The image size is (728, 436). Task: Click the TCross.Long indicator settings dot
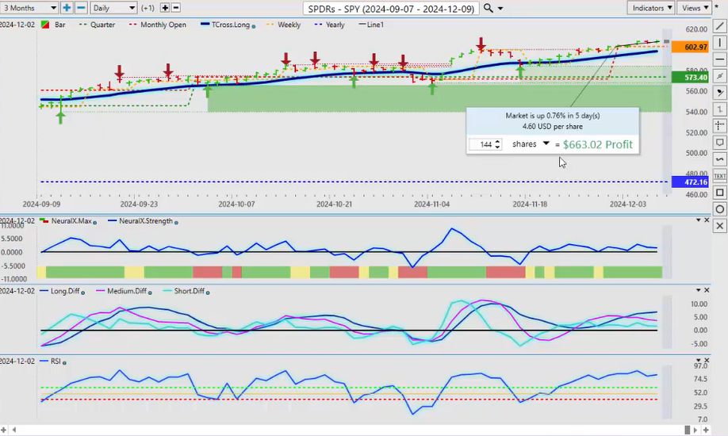pos(254,26)
